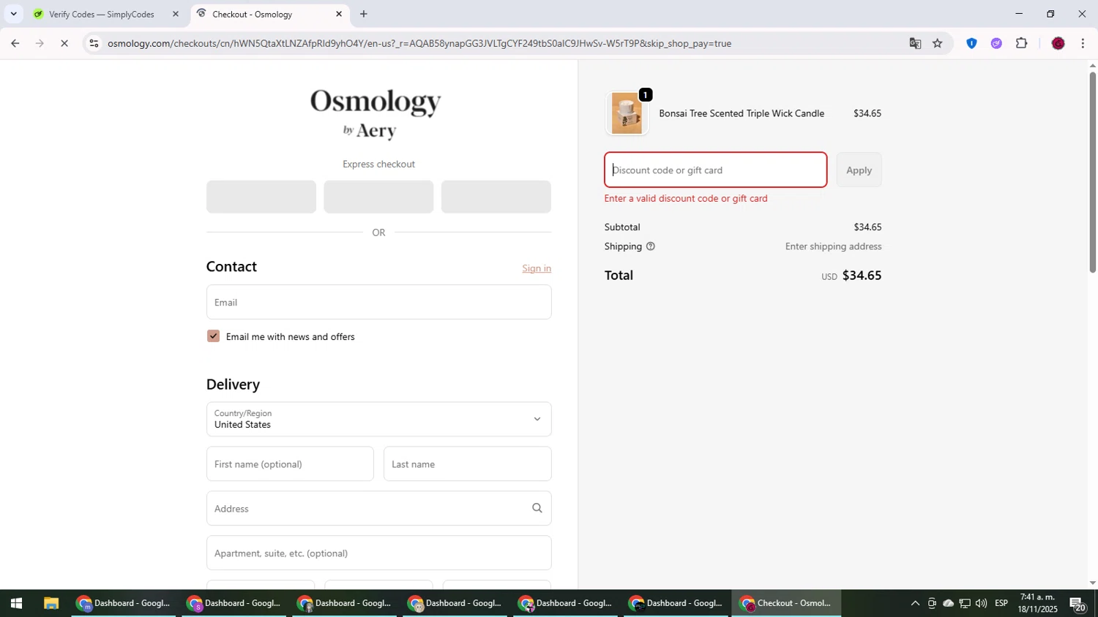
Task: Focus the Email input field
Action: 378,302
